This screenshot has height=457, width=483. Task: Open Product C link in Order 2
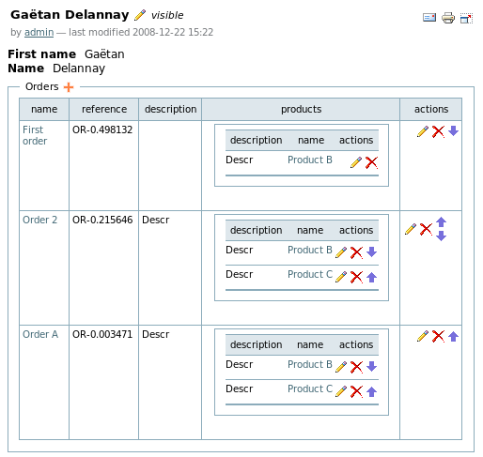coord(310,274)
